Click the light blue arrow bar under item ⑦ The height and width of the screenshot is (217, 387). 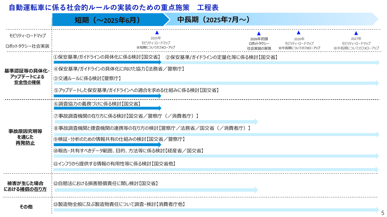pos(156,122)
